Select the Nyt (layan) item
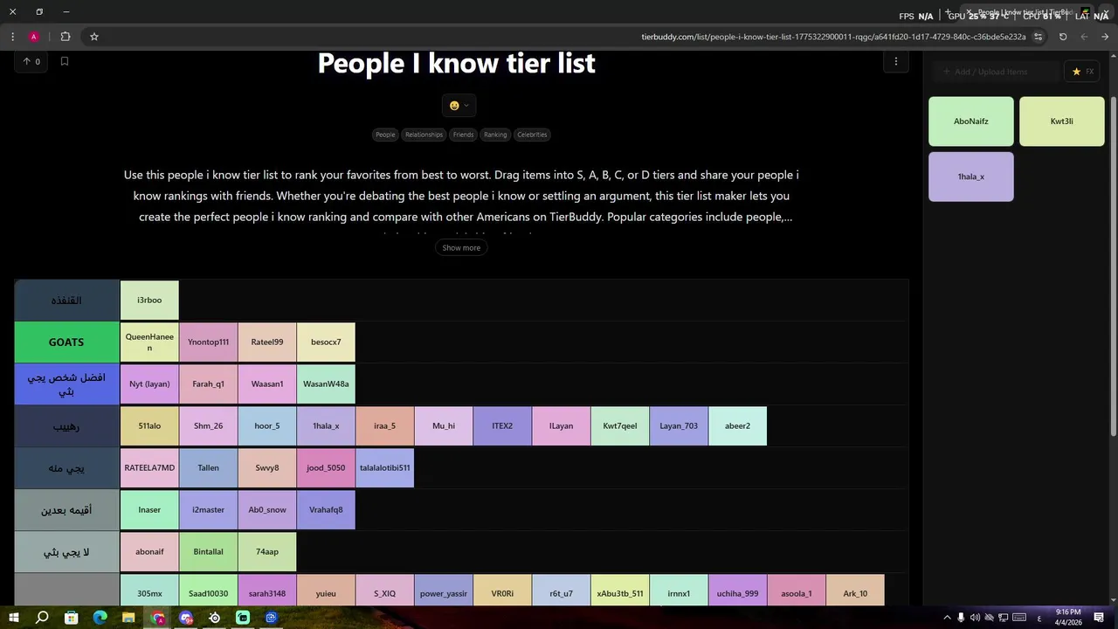Screen dimensions: 1118x629 tap(149, 384)
